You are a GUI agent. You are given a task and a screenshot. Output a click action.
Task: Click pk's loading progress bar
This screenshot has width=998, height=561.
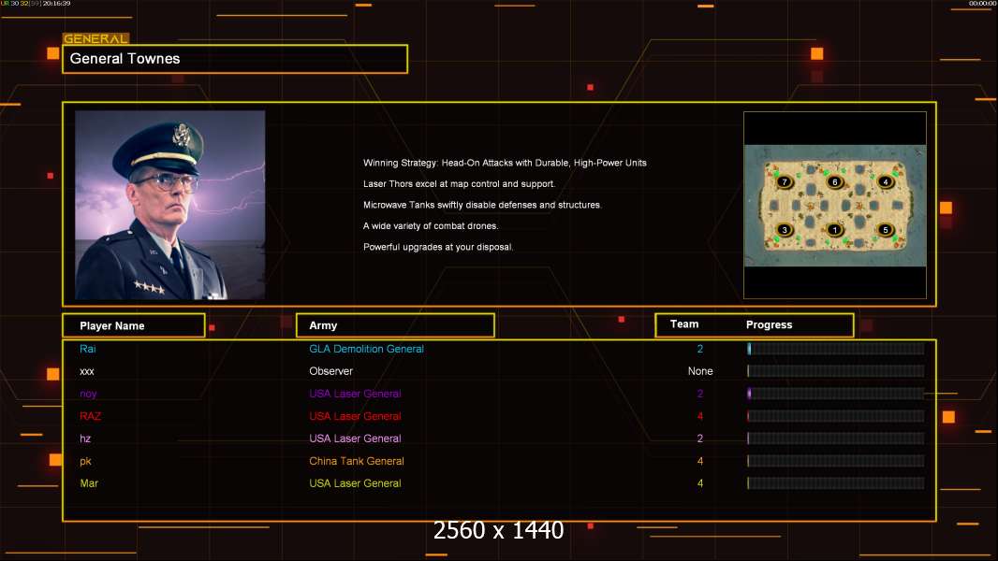tap(836, 461)
